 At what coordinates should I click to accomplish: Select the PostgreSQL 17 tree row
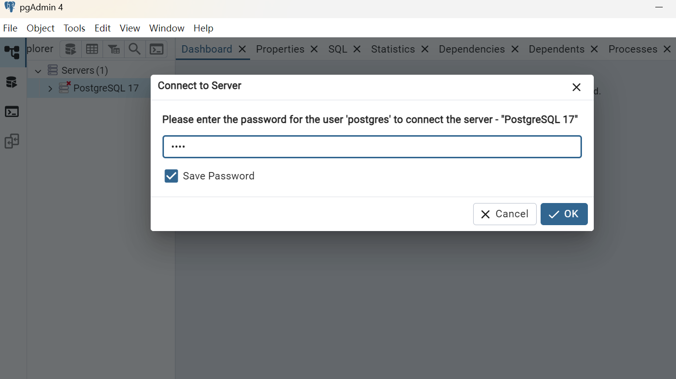point(101,88)
